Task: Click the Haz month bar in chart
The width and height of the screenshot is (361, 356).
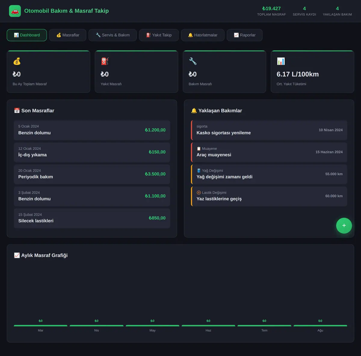Action: pyautogui.click(x=208, y=326)
